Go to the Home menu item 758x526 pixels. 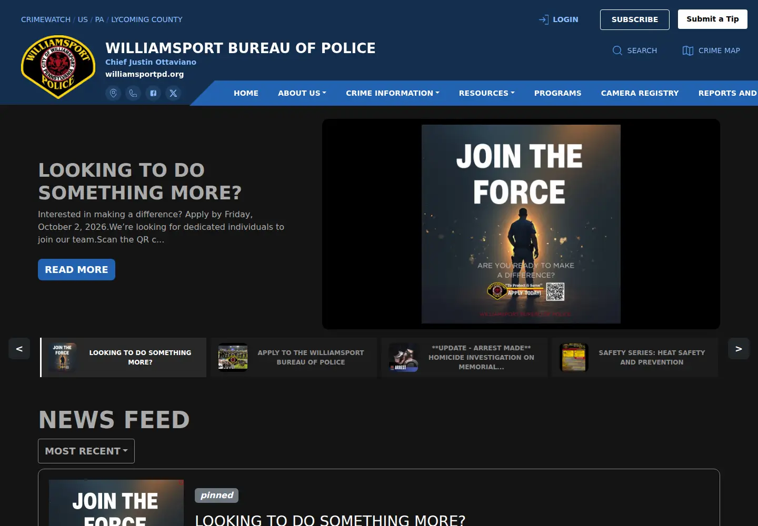tap(246, 93)
